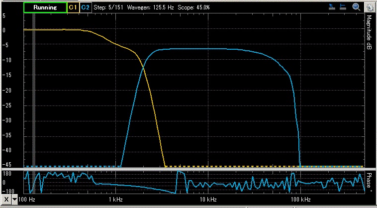Click the '1 kHz' frequency axis label
The image size is (377, 208).
coord(116,200)
